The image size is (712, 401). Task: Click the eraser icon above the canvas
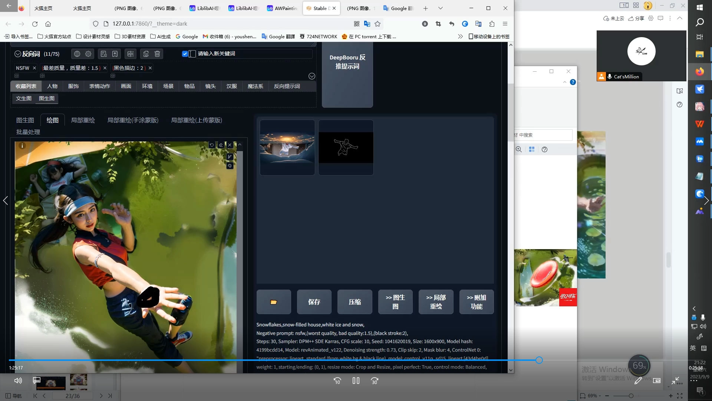tap(221, 145)
